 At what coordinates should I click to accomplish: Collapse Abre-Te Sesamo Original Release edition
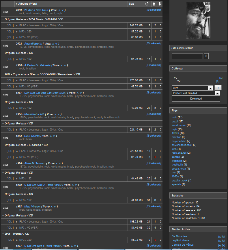pos(3,172)
